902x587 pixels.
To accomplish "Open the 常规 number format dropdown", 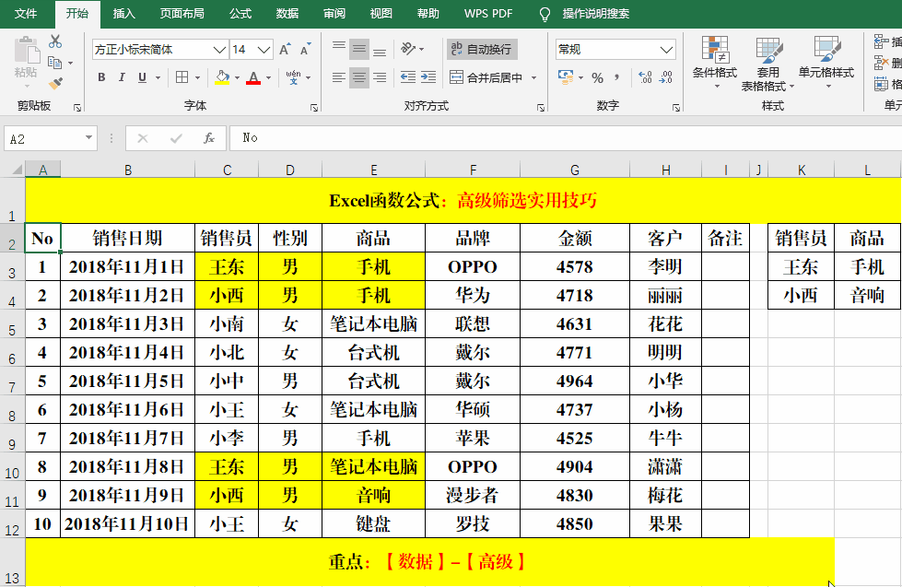I will pos(665,49).
